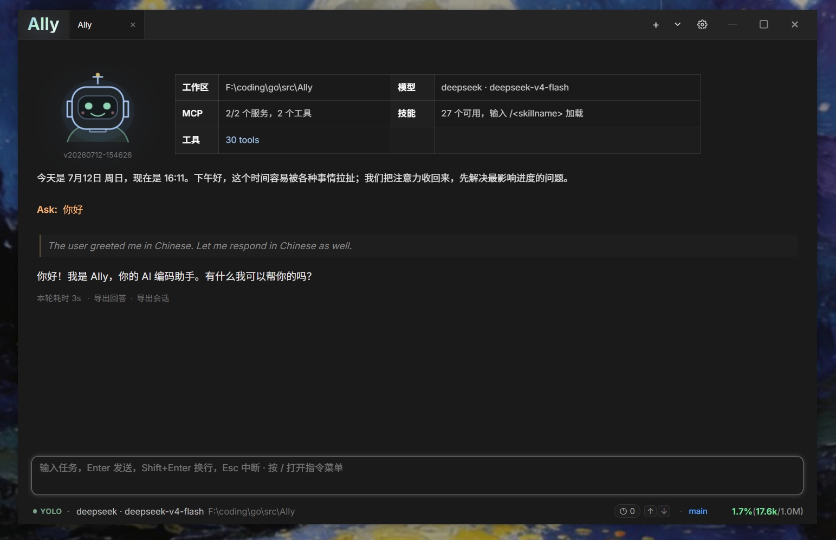Click the timer counter showing 0
836x540 pixels.
pyautogui.click(x=627, y=511)
